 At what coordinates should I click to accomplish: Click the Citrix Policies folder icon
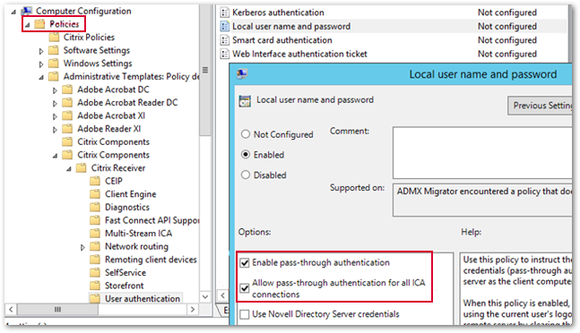click(54, 38)
